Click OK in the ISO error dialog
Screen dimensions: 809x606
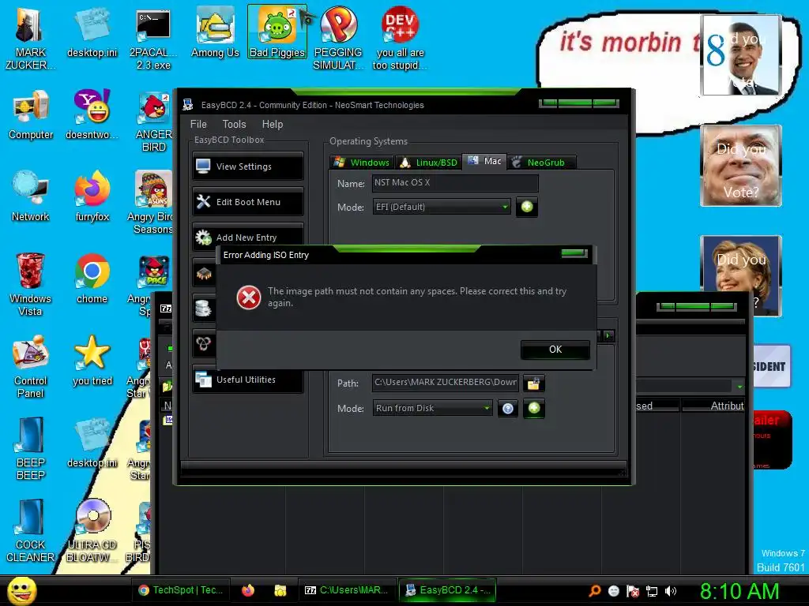coord(555,350)
